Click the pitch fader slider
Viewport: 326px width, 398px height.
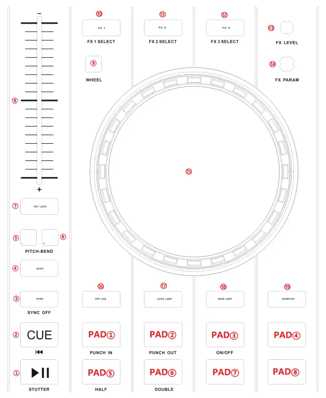coord(39,101)
